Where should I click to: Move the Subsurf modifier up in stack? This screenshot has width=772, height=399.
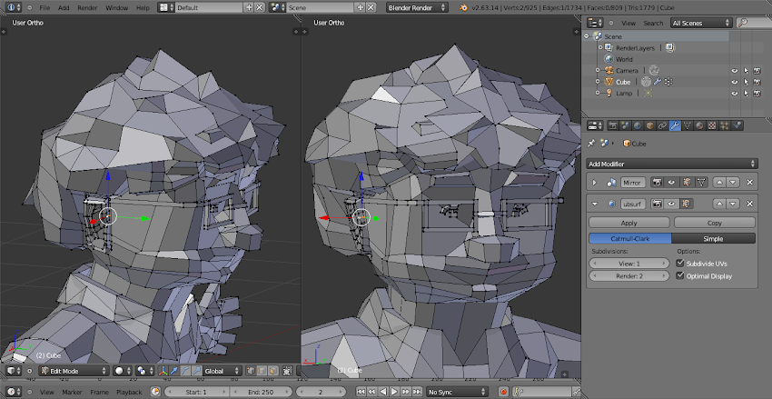coord(718,204)
